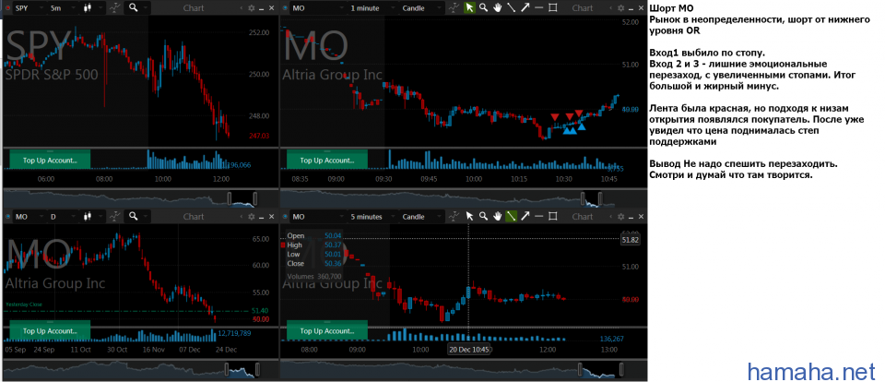
Task: Grab right range handle of MO 1 minute navigator
Action: pos(601,197)
